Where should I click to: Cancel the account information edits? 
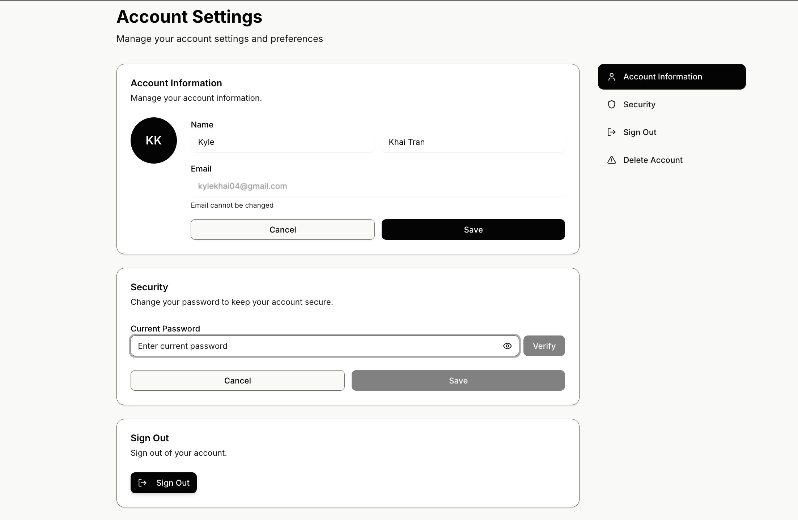[283, 230]
